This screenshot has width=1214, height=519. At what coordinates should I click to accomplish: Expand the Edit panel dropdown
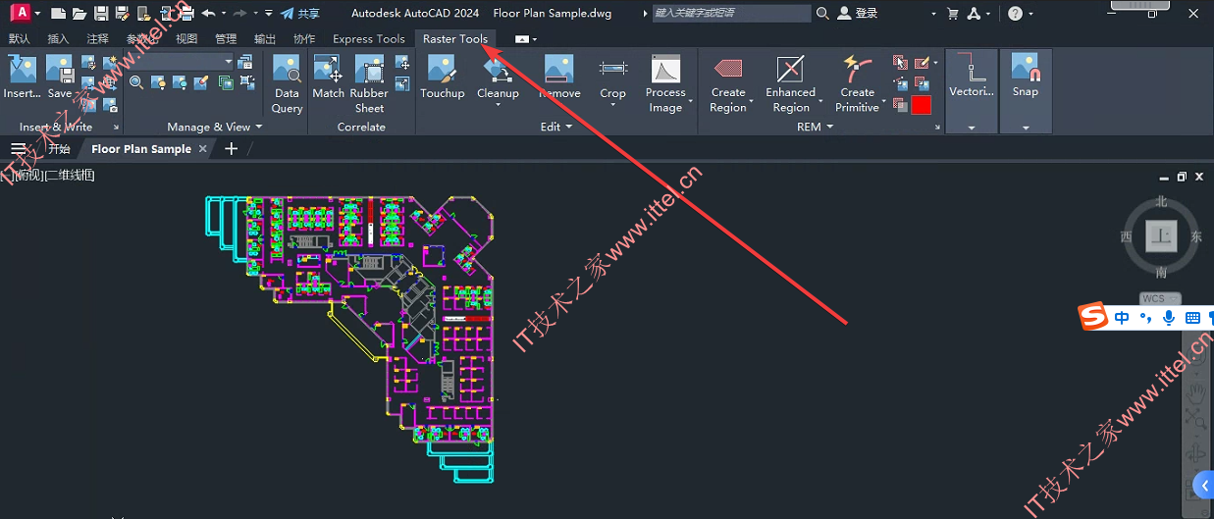click(555, 127)
